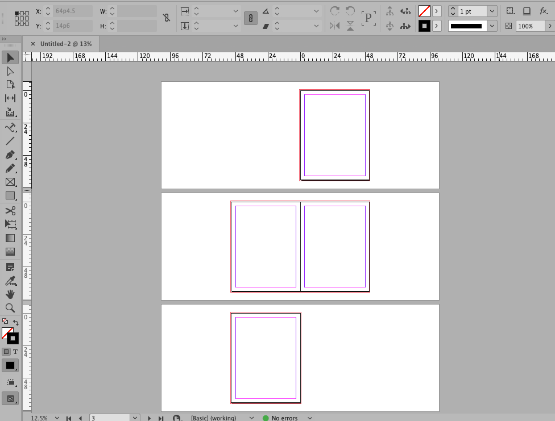The height and width of the screenshot is (421, 555).
Task: Go to the last page
Action: [161, 418]
